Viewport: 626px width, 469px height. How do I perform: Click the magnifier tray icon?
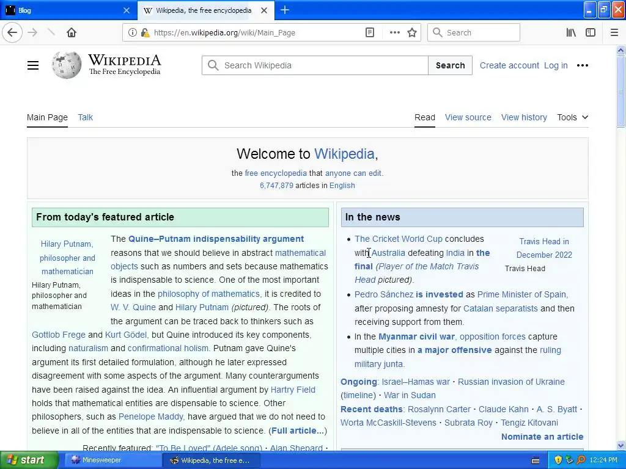581,460
